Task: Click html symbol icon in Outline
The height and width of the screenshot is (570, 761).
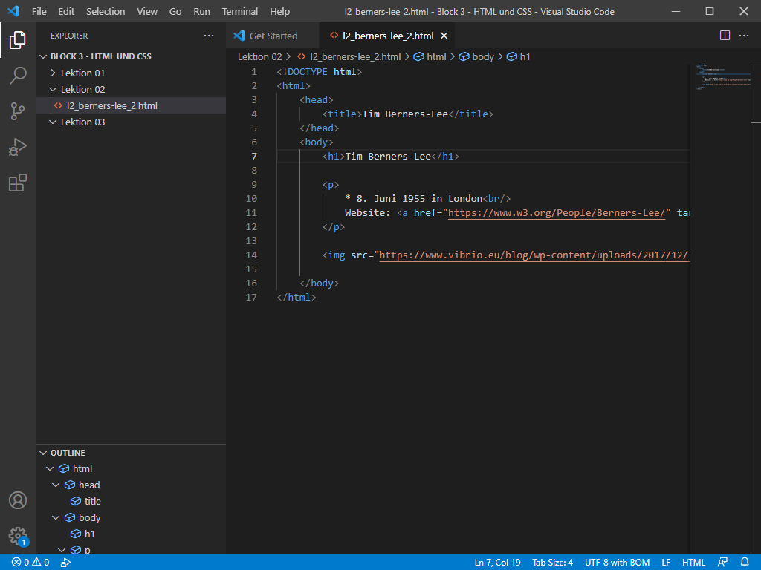Action: point(64,469)
